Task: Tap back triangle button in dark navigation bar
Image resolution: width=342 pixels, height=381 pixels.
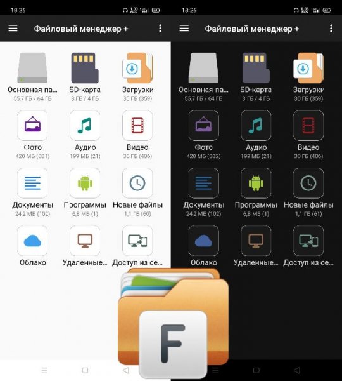Action: tap(297, 370)
